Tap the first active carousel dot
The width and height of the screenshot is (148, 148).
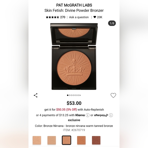[x=68, y=95]
